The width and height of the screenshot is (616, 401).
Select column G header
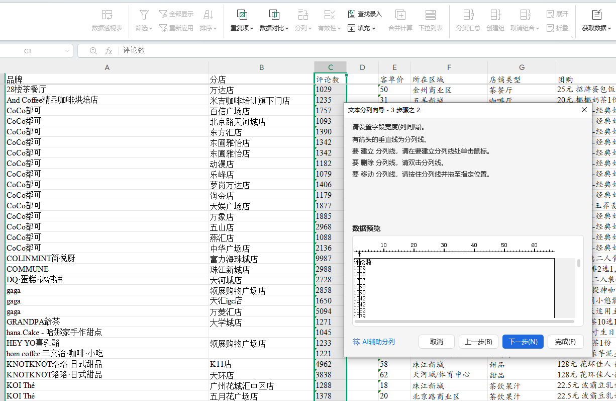point(522,67)
